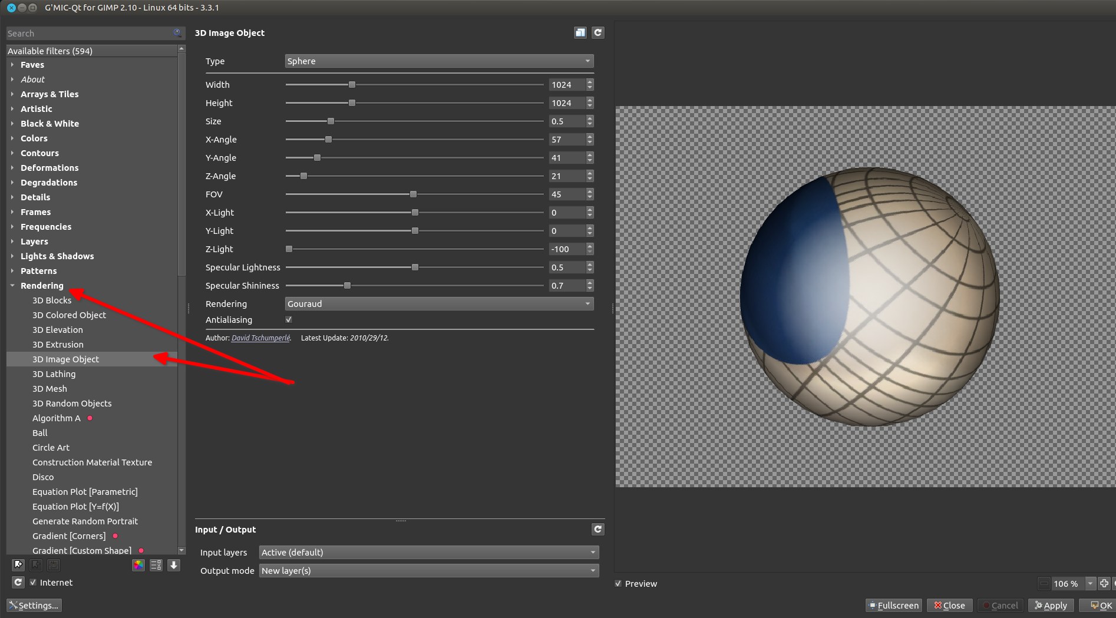Toggle the Preview checkbox
Image resolution: width=1116 pixels, height=618 pixels.
(x=618, y=584)
